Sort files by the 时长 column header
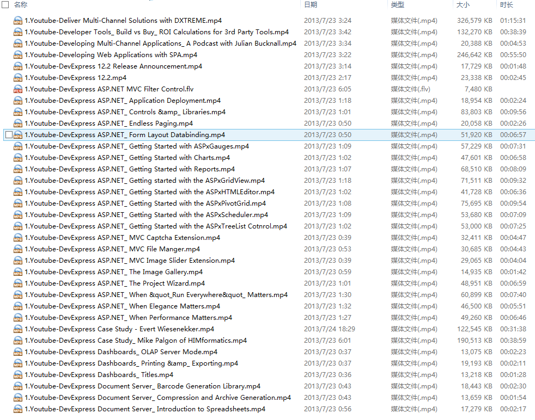The width and height of the screenshot is (535, 420). click(506, 4)
